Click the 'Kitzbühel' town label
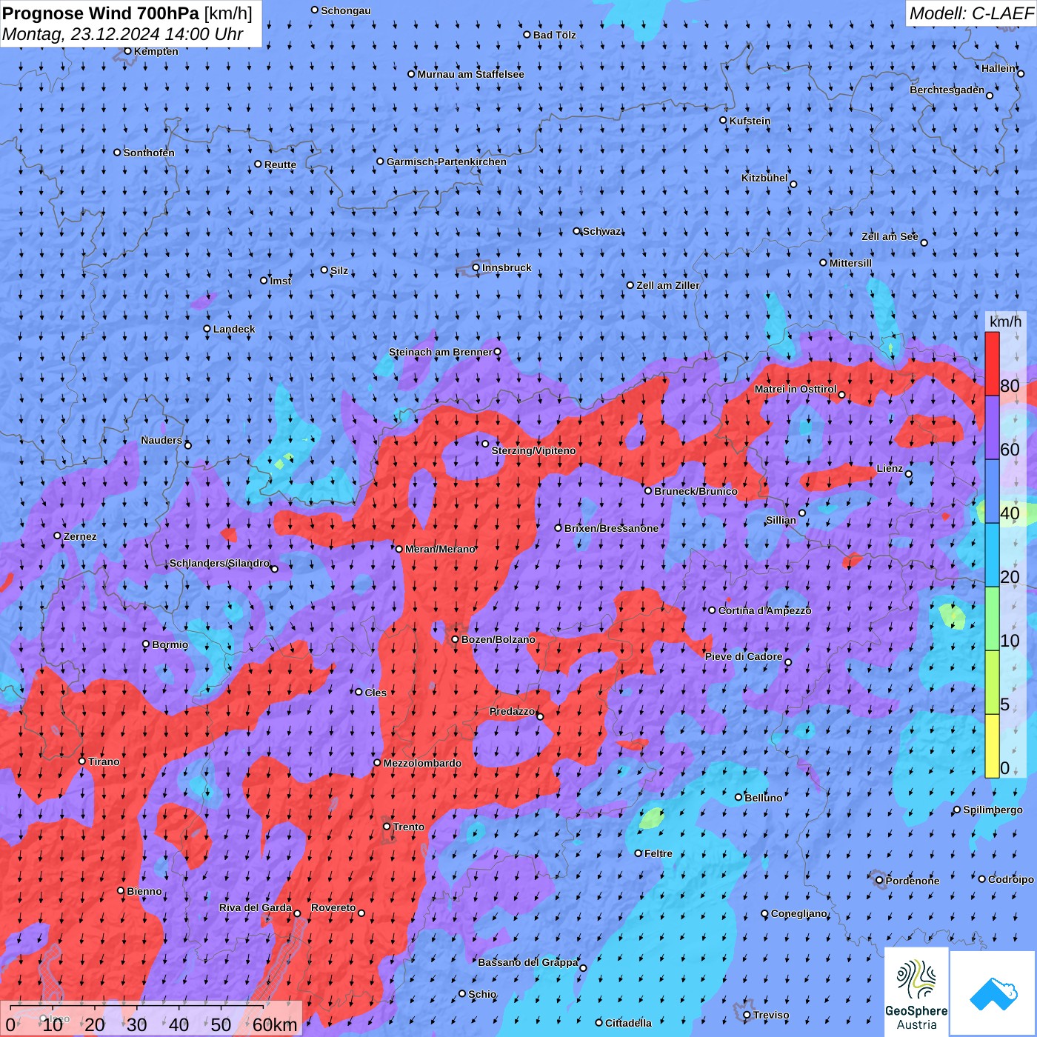 click(x=764, y=178)
